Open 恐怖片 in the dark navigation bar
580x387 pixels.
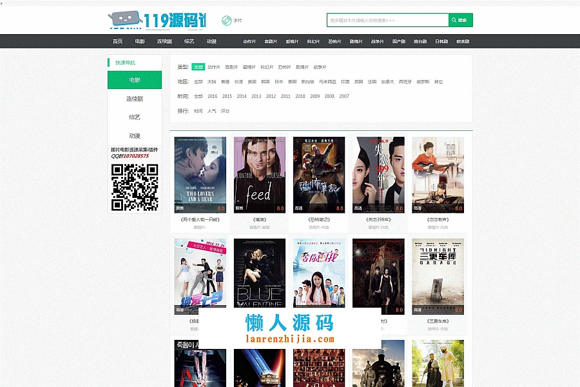coord(334,41)
